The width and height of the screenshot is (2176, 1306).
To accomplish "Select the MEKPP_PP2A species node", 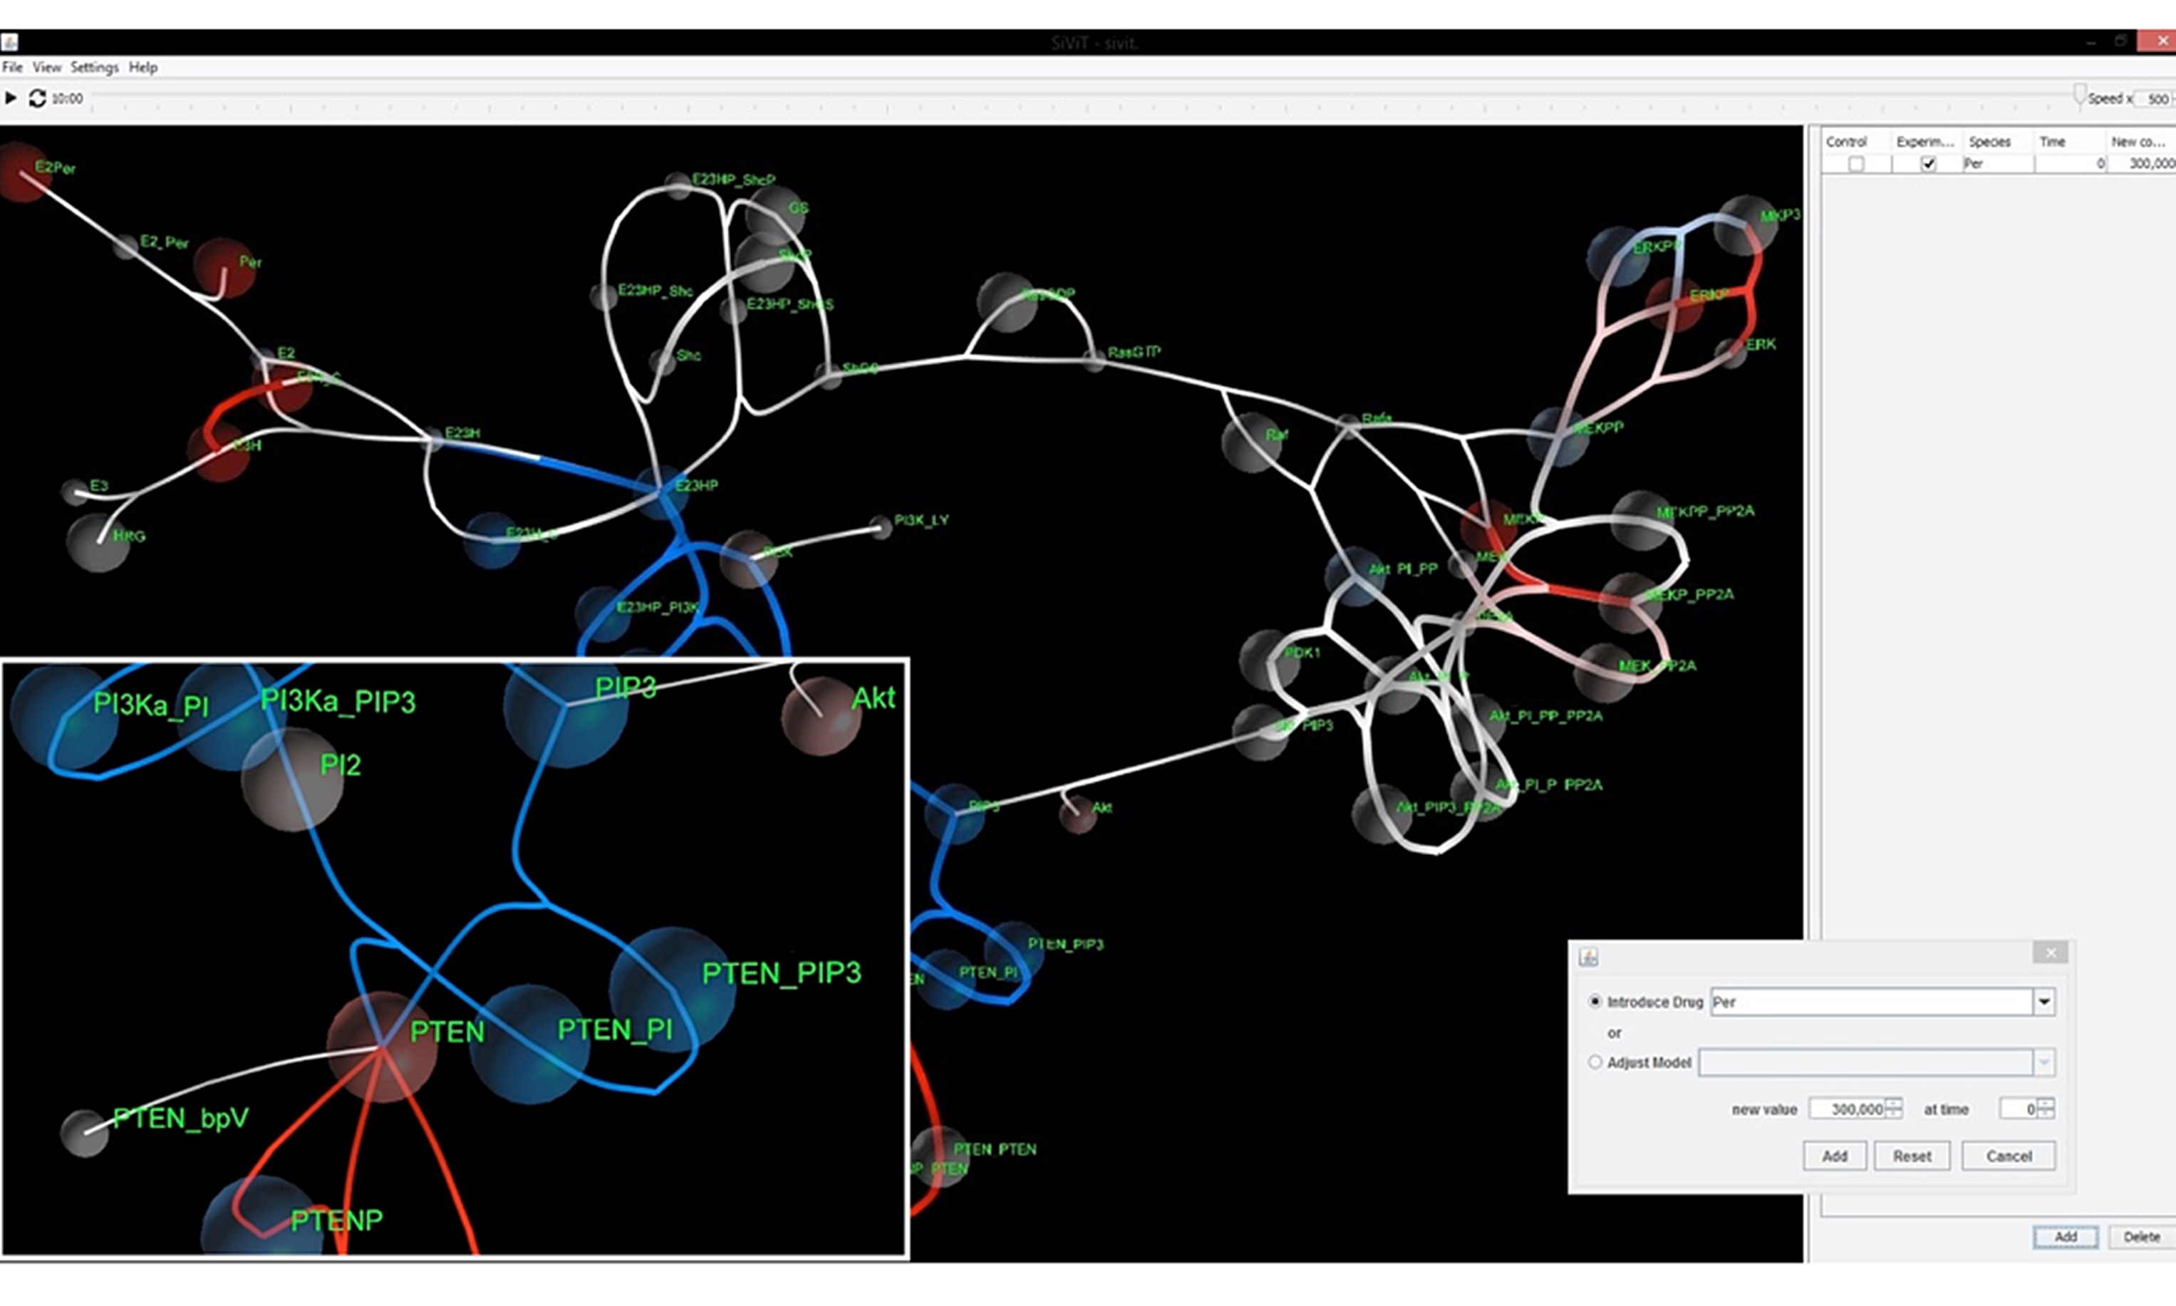I will 1641,520.
